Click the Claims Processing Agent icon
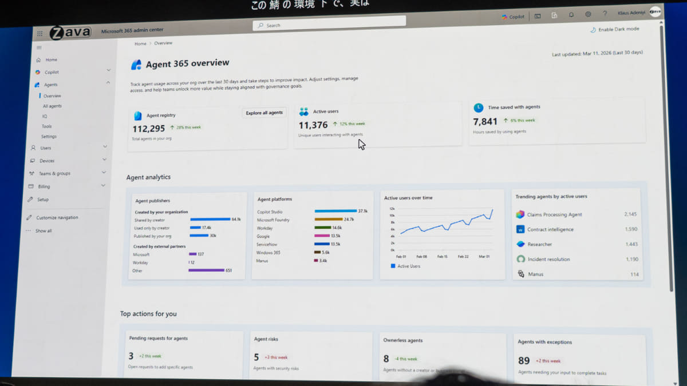Image resolution: width=687 pixels, height=386 pixels. click(520, 214)
